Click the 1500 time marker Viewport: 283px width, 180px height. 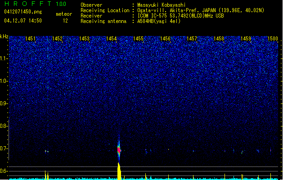(x=273, y=39)
